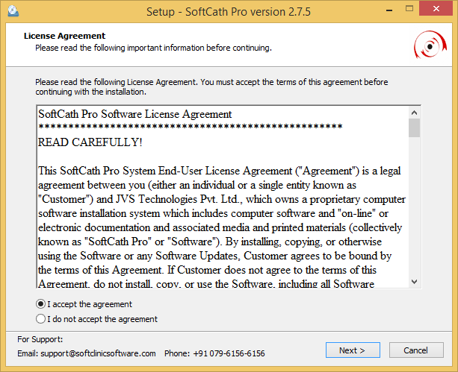Click the red SoftCath Pro logo
The image size is (458, 372).
pos(430,45)
